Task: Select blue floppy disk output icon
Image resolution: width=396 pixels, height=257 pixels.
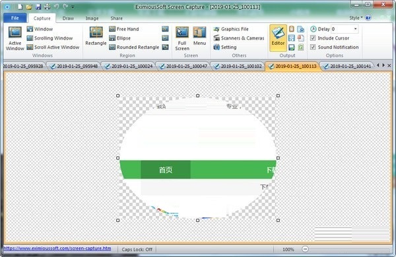Action: (x=292, y=38)
